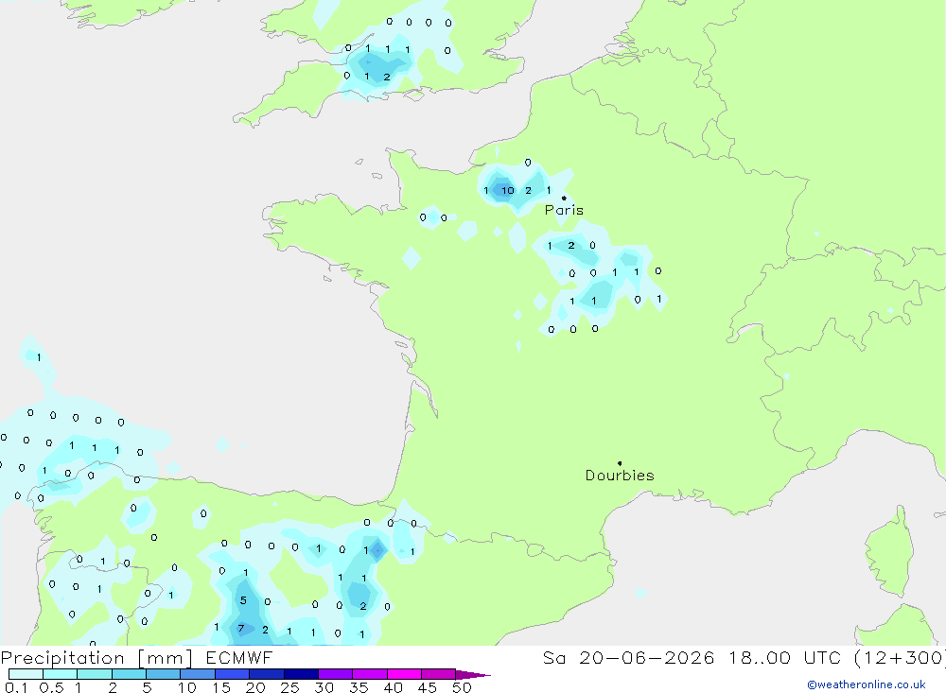Pick the 5–10 mm legend swatch
946x693 pixels.
coord(163,674)
